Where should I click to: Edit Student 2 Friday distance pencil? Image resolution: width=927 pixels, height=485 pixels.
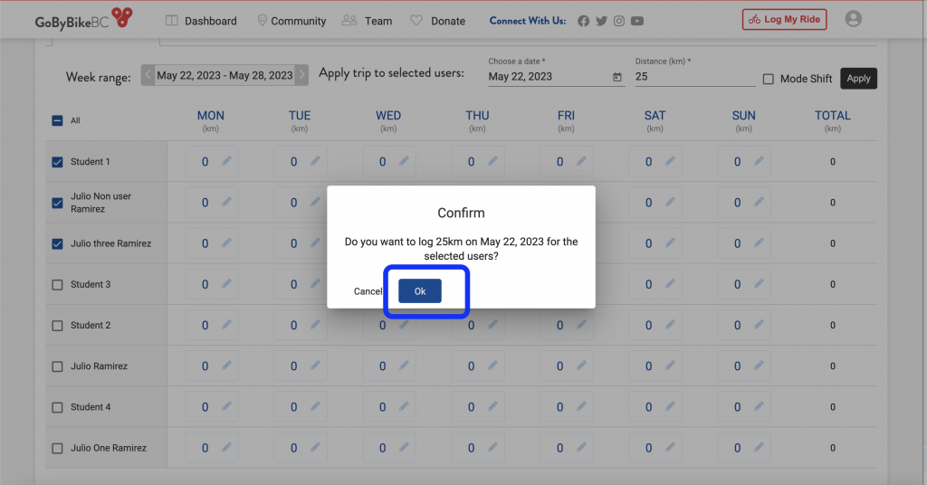coord(582,324)
